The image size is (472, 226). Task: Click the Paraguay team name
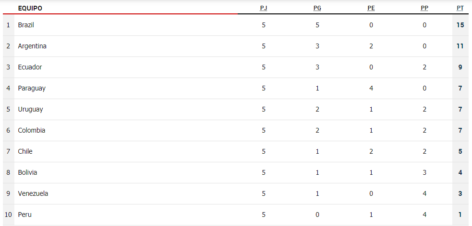coord(32,88)
